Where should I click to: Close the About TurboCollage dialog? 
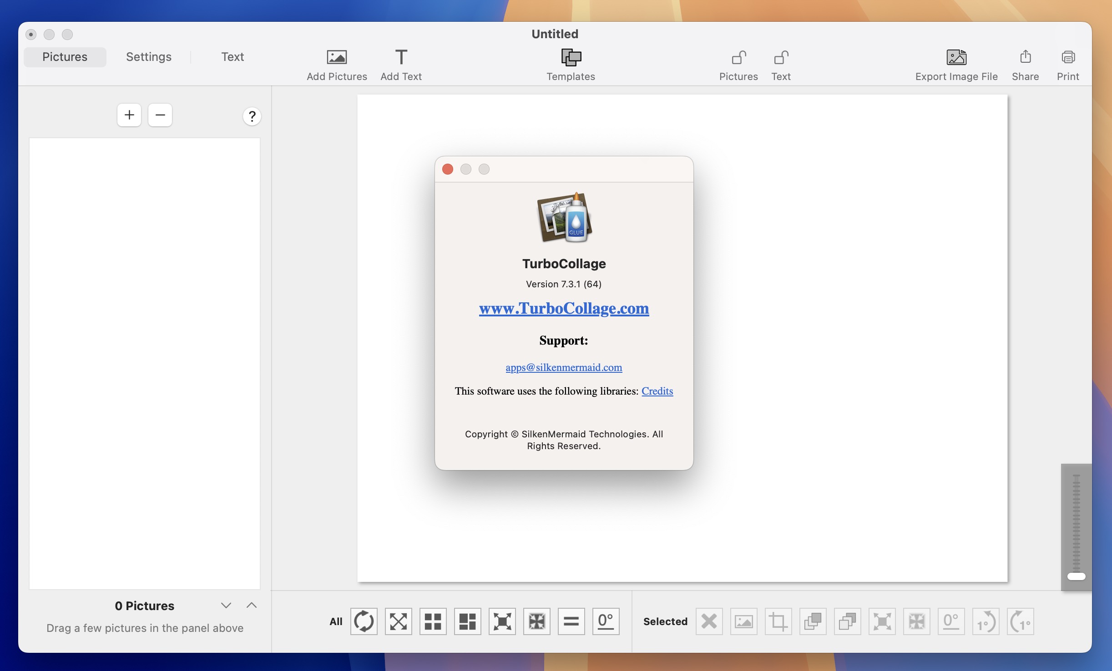click(448, 169)
